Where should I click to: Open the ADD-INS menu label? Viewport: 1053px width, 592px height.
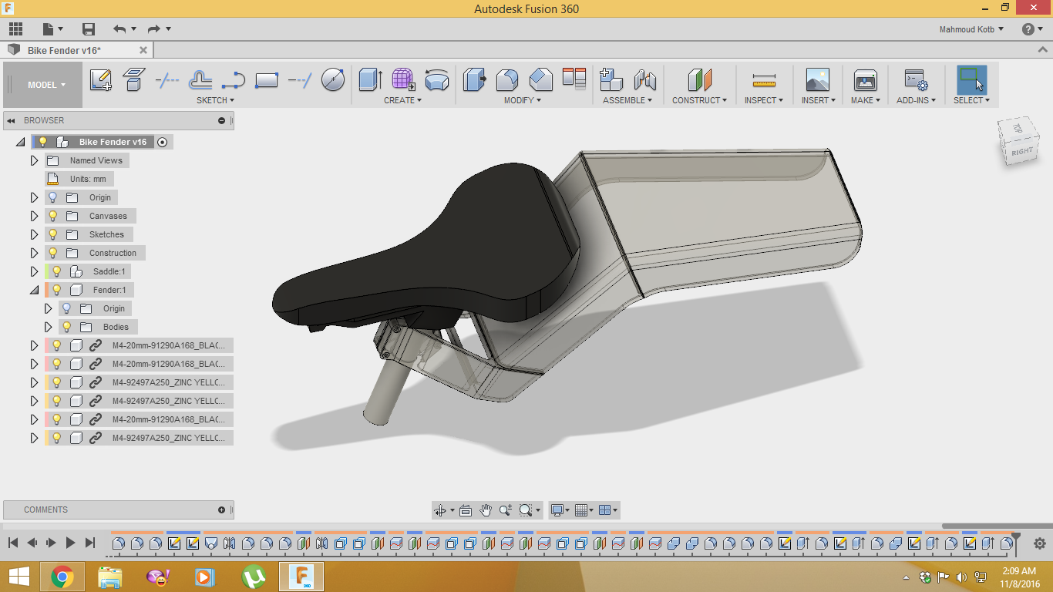coord(916,100)
